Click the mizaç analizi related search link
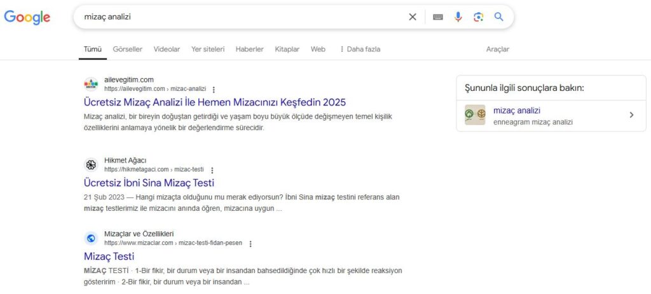 [517, 110]
